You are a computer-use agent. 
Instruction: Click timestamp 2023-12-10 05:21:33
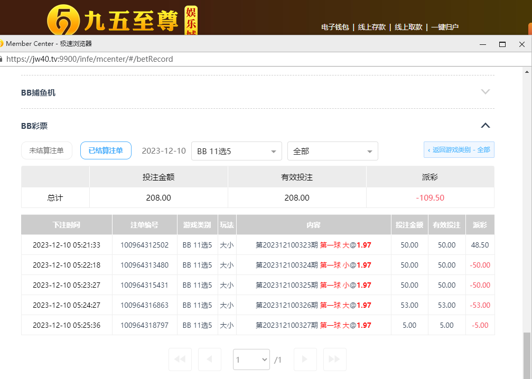(x=67, y=245)
